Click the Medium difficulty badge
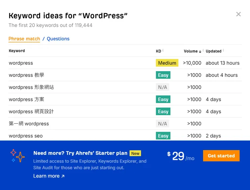This screenshot has height=190, width=250. coord(167,63)
